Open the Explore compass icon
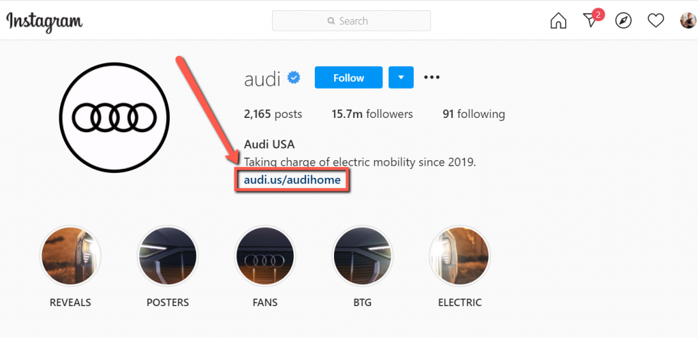Image resolution: width=698 pixels, height=338 pixels. point(623,20)
